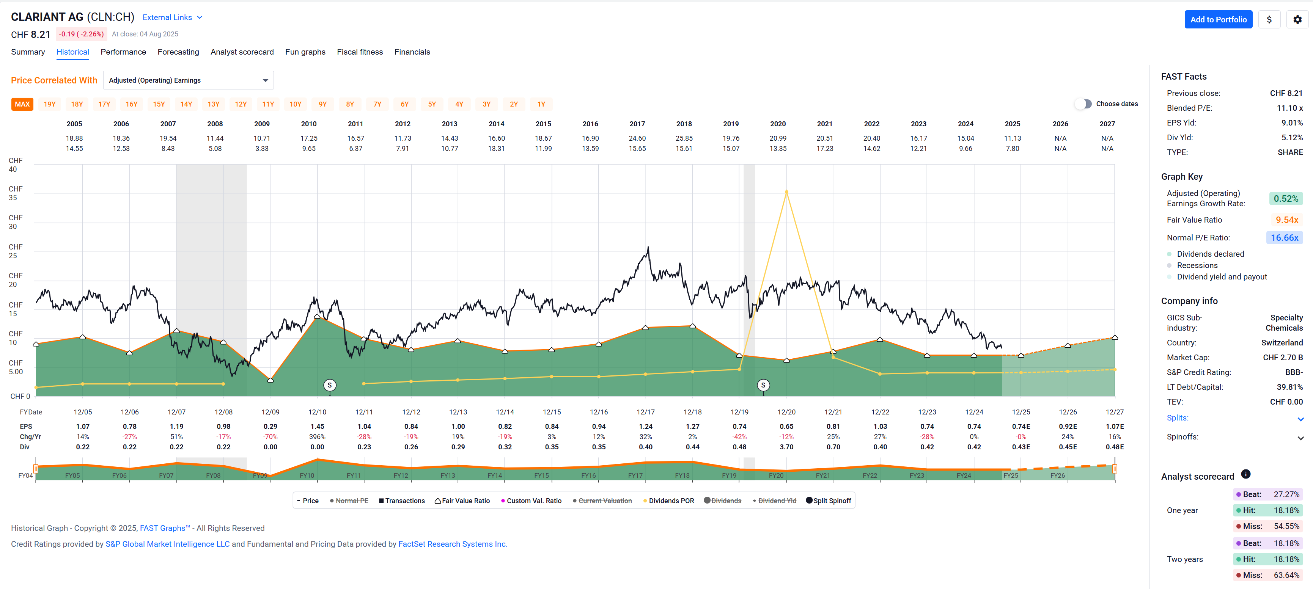The width and height of the screenshot is (1313, 590).
Task: Toggle Dividends legend item
Action: coord(723,501)
